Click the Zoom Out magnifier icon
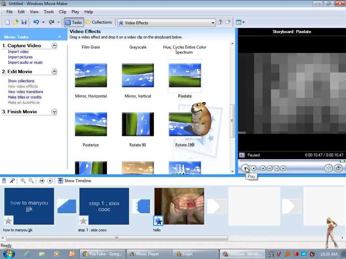The height and width of the screenshot is (259, 346). click(31, 181)
